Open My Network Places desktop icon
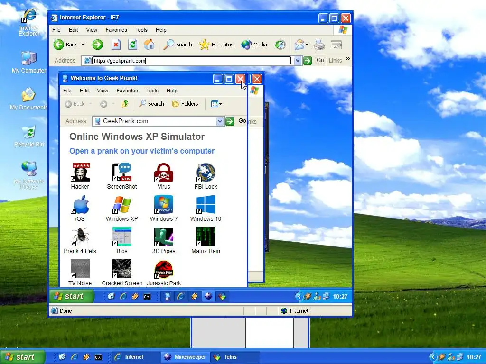 (x=29, y=175)
